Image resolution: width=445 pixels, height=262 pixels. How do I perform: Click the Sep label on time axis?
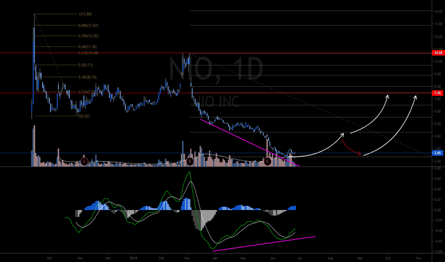pos(360,258)
